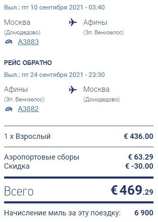158x222 pixels.
Task: Click the Аэропортовые сборы label
Action: point(41,157)
